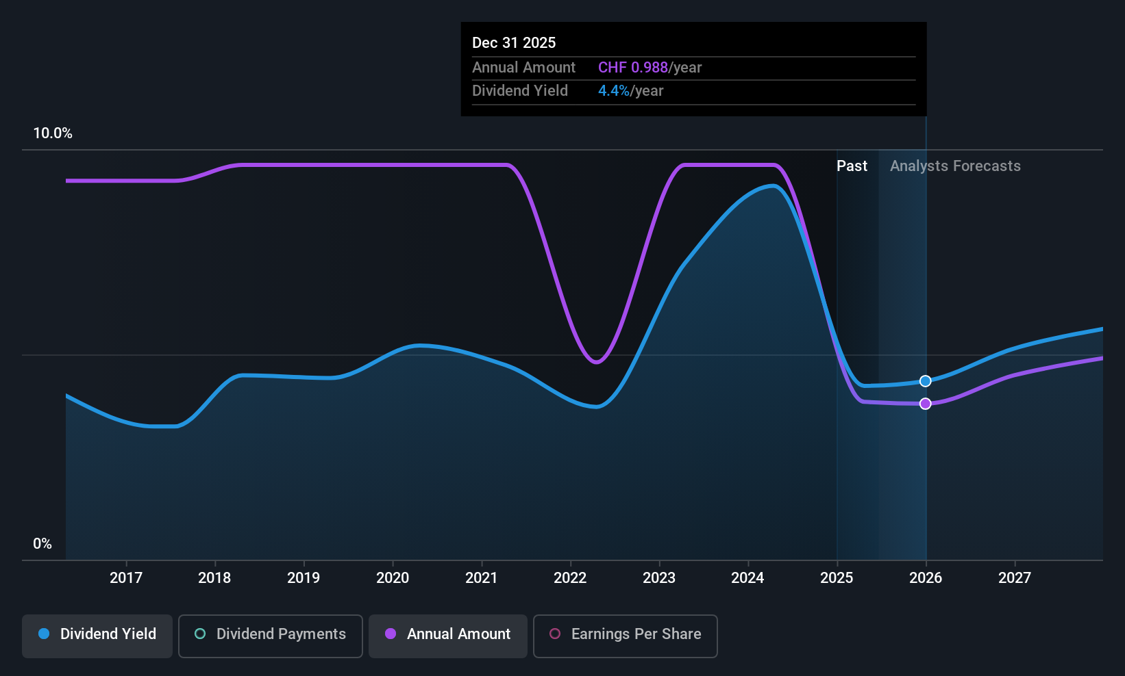Click the Analysts Forecasts label

tap(955, 166)
